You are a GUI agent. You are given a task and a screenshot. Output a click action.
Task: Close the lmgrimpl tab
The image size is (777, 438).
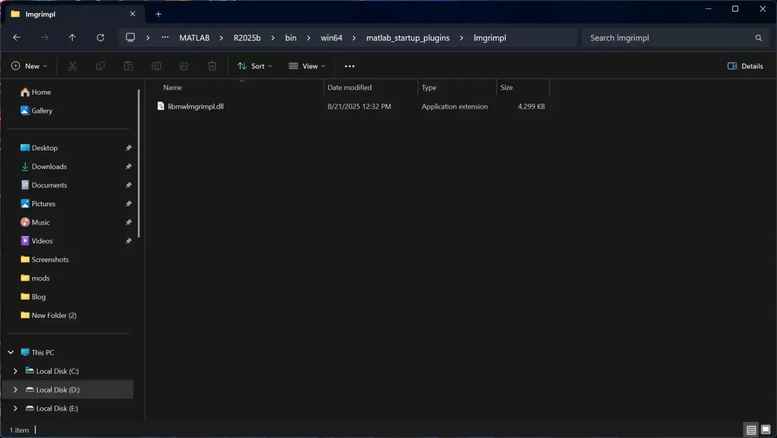(x=133, y=14)
